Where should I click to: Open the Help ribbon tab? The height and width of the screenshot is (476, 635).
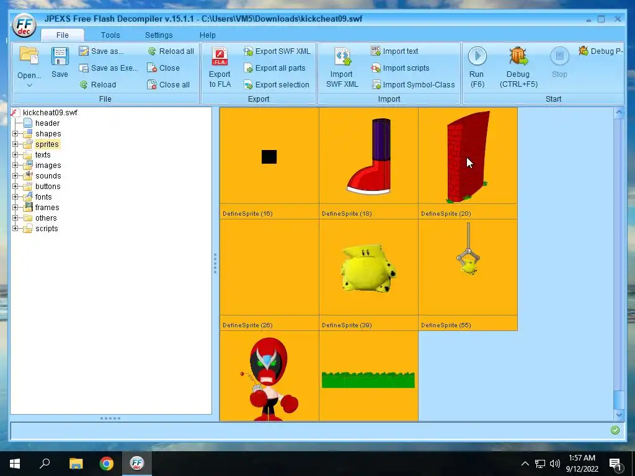[207, 35]
